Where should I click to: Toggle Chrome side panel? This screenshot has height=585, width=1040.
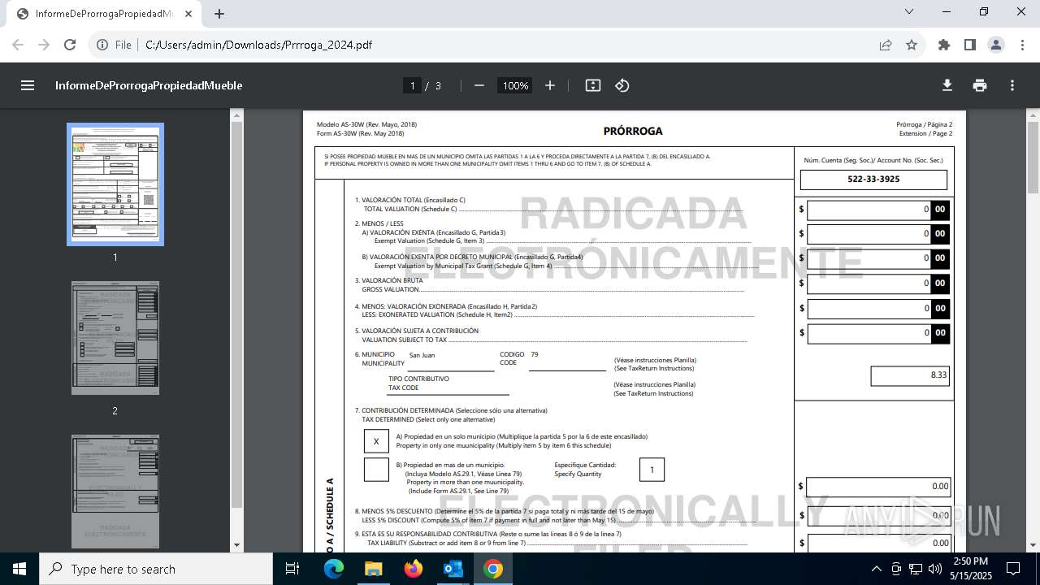pos(970,45)
